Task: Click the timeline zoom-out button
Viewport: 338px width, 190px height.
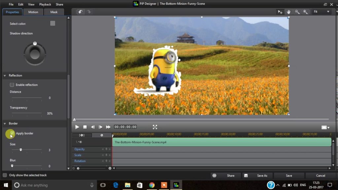Action: 74,168
